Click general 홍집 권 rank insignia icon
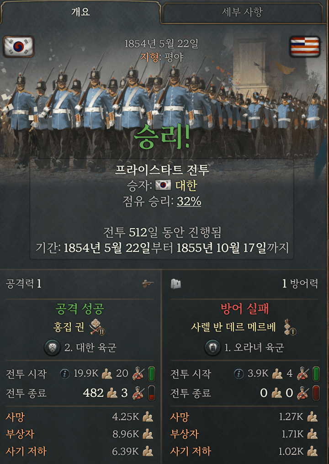329x464 pixels. pos(97,327)
